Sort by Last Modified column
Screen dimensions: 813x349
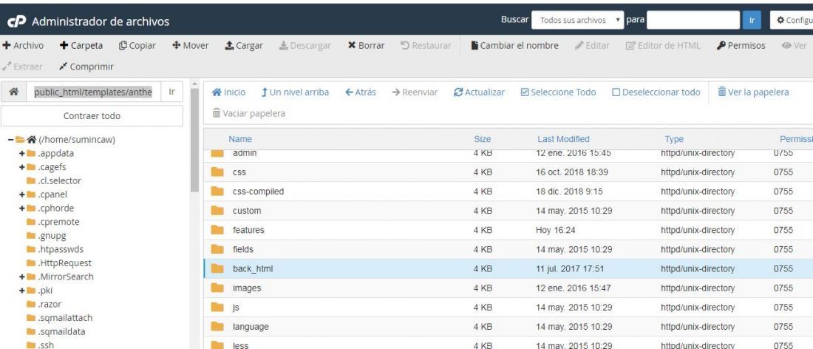tap(563, 139)
